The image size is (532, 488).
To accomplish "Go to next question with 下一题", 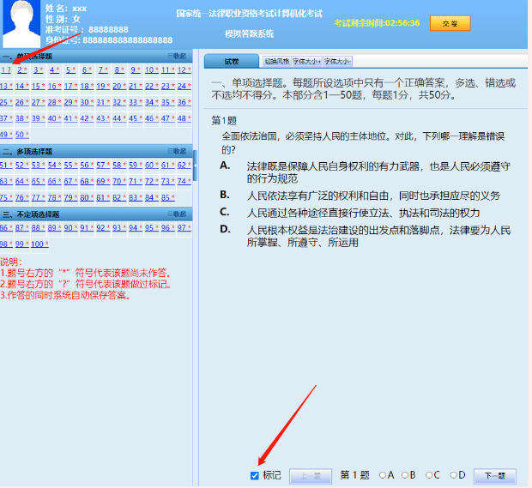I will pyautogui.click(x=494, y=475).
